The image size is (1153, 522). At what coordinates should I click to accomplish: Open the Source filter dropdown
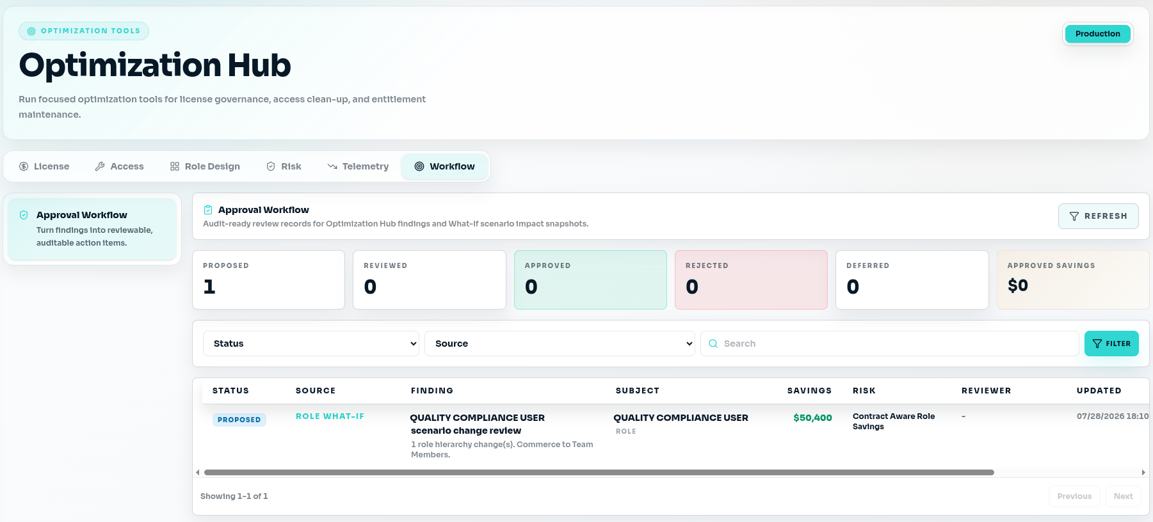tap(560, 344)
